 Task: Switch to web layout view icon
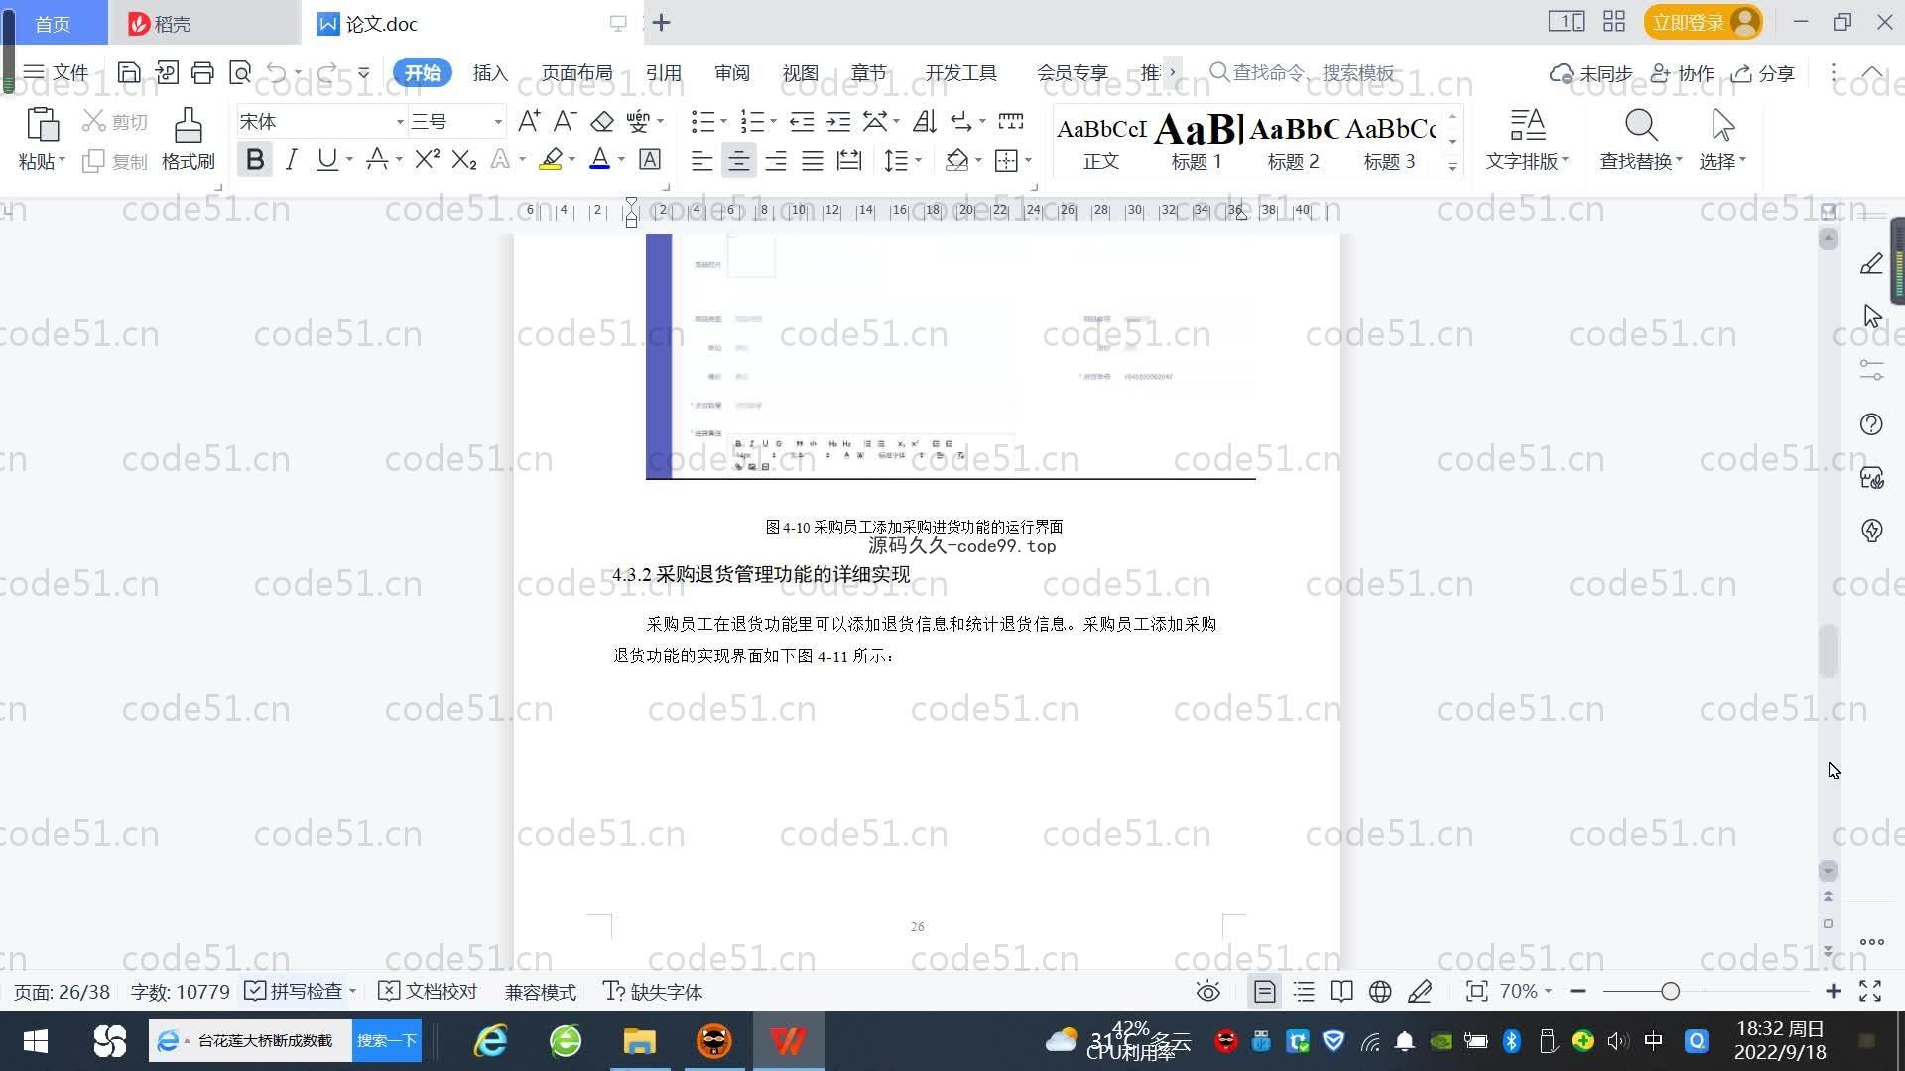tap(1380, 991)
